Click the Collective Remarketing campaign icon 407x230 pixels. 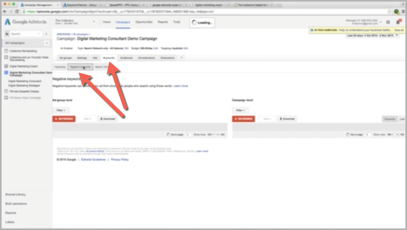(x=6, y=51)
